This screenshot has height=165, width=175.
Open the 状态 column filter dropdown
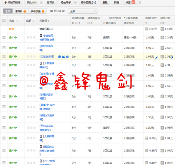click(17, 21)
